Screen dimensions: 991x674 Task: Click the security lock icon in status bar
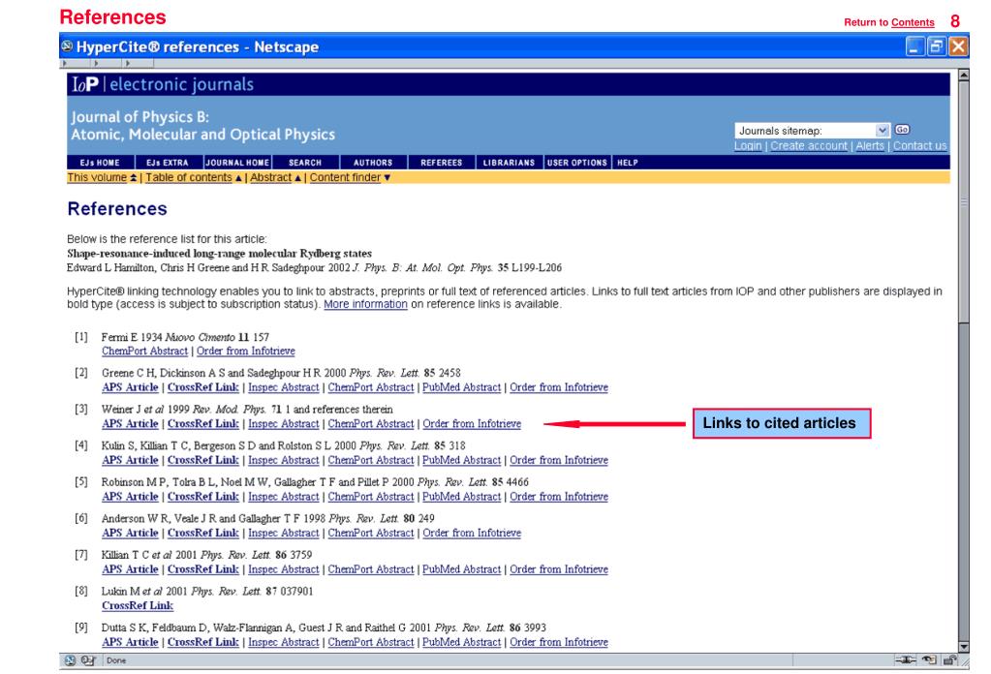pos(949,660)
